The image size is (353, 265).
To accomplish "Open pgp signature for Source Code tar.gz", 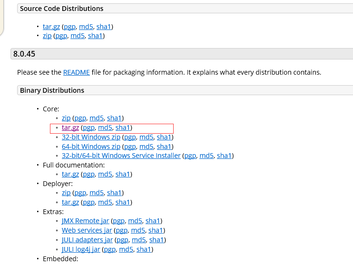I will tap(69, 27).
